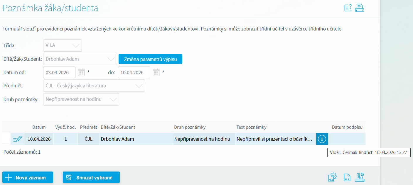Click the Datum od date field
Viewport: 413px width, 185px height.
pyautogui.click(x=59, y=72)
